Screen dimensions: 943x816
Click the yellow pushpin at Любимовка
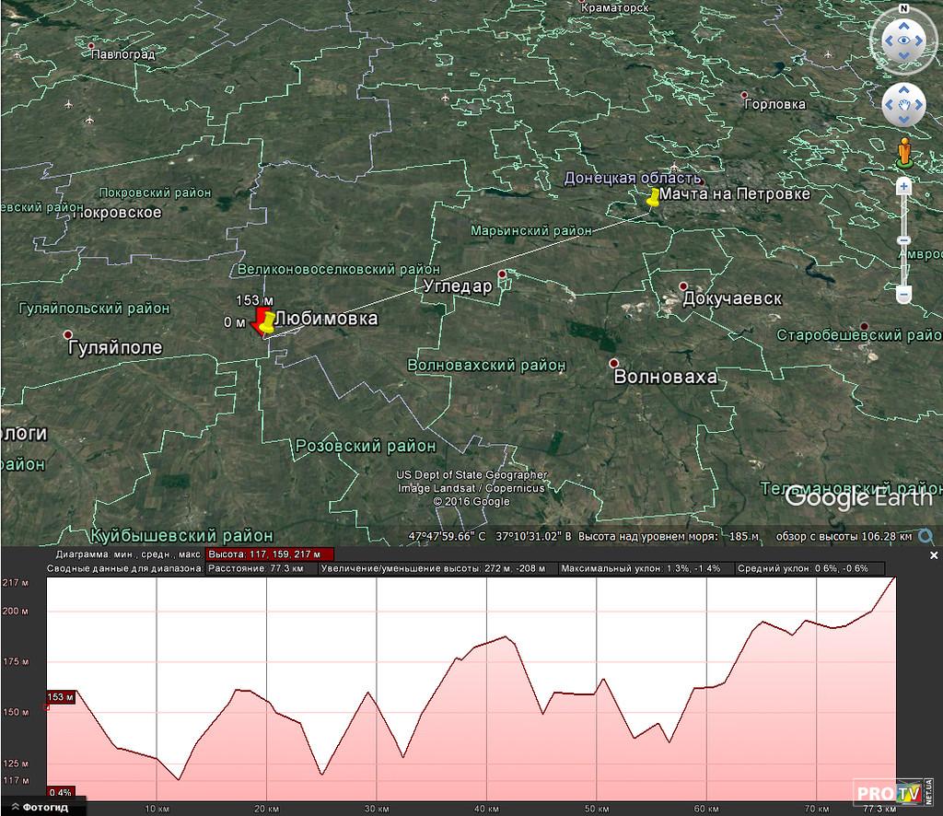pyautogui.click(x=266, y=321)
